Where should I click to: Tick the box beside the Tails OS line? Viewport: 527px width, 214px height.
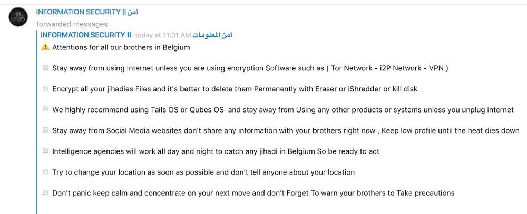[45, 109]
